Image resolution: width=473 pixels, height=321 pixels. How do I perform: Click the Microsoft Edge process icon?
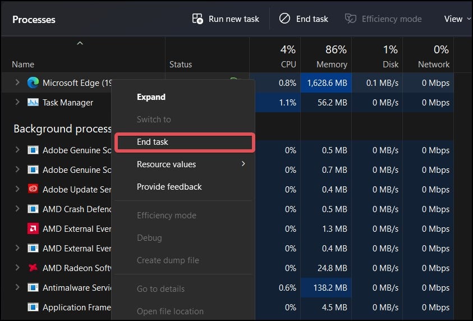[x=33, y=82]
